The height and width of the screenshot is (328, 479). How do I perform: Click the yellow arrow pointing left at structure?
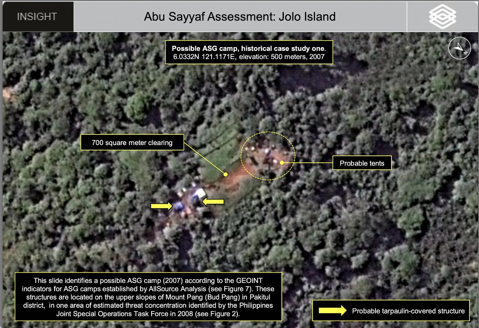pos(213,201)
